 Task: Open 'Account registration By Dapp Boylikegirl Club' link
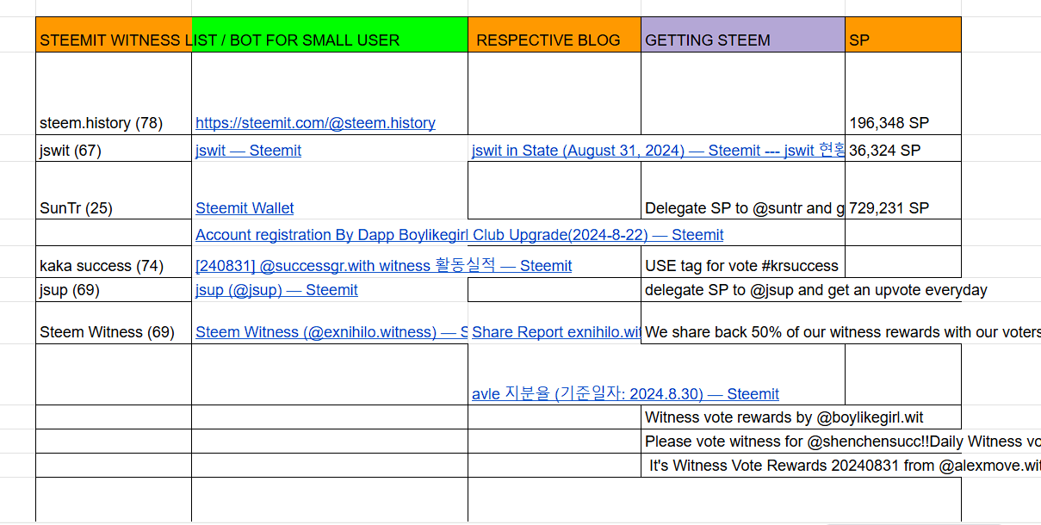coord(459,235)
